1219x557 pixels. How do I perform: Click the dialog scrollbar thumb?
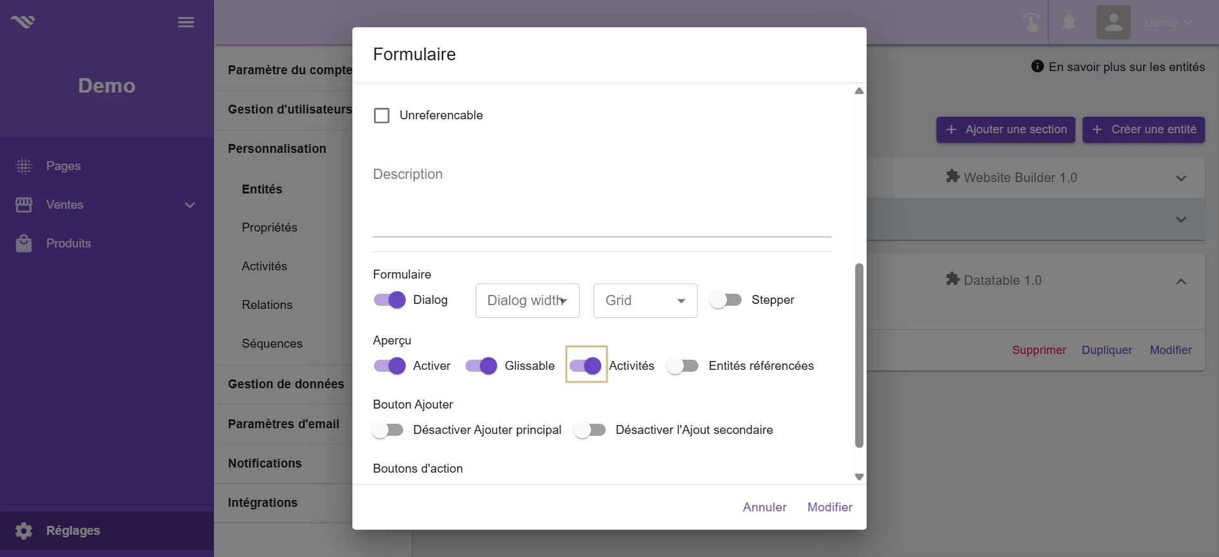[x=859, y=355]
